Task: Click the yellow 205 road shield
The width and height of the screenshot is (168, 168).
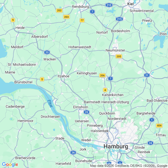Action: (119, 56)
